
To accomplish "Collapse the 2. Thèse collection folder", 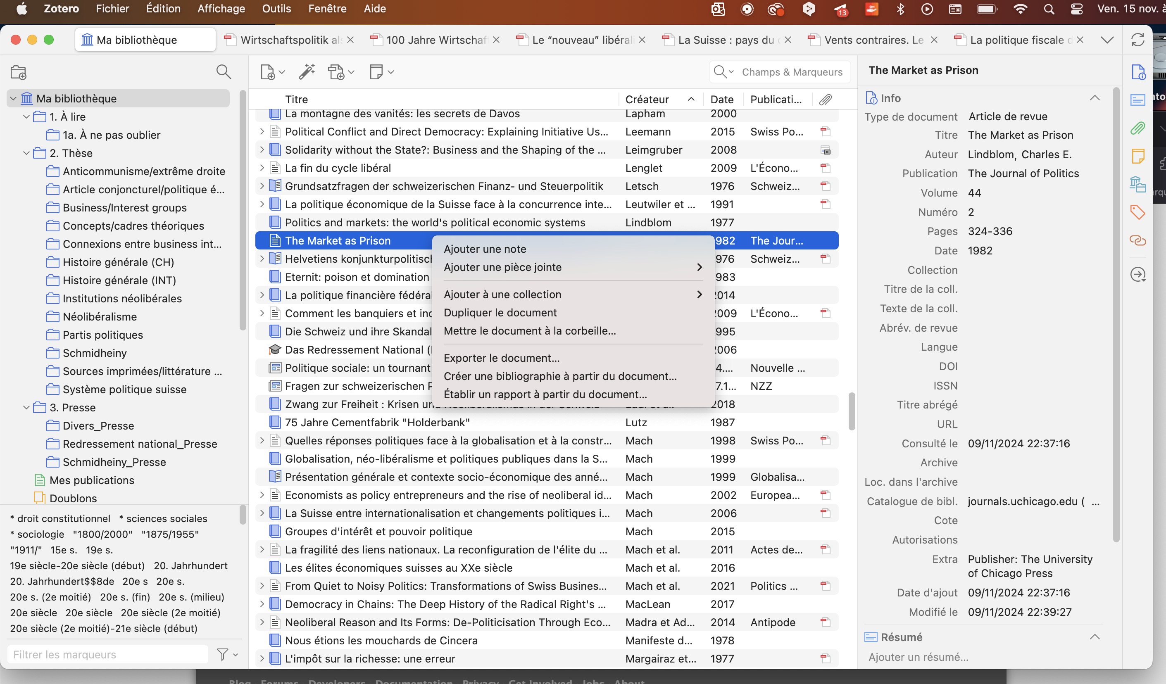I will coord(26,153).
